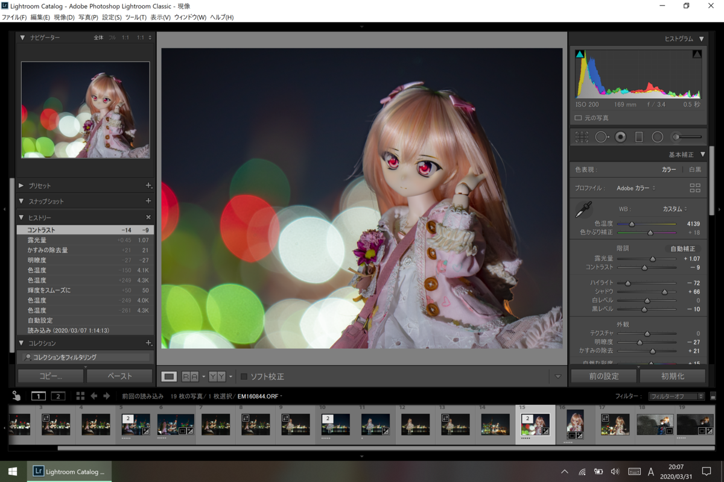The width and height of the screenshot is (724, 482).
Task: Add a new snapshot with plus icon
Action: [148, 201]
